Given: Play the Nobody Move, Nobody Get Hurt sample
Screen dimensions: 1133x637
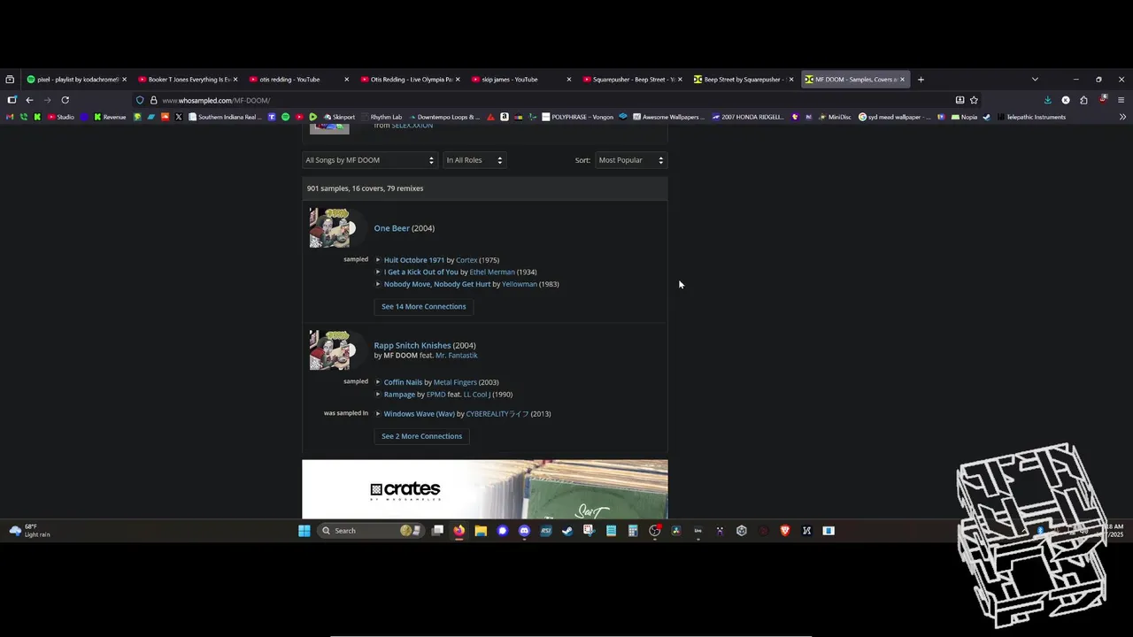Looking at the screenshot, I should click(x=378, y=284).
